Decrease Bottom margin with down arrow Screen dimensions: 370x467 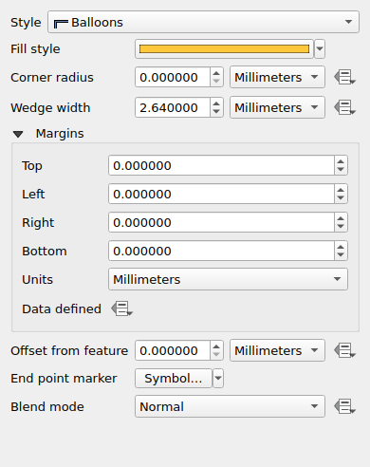341,255
